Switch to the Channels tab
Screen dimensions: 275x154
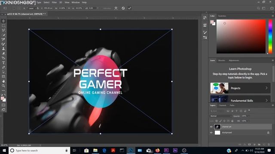tap(223, 105)
